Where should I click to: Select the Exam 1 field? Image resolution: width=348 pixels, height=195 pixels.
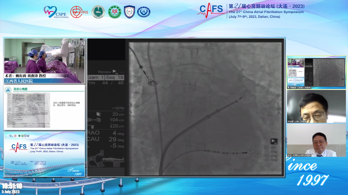[x=95, y=77]
